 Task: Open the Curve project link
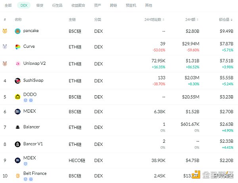pos(29,46)
